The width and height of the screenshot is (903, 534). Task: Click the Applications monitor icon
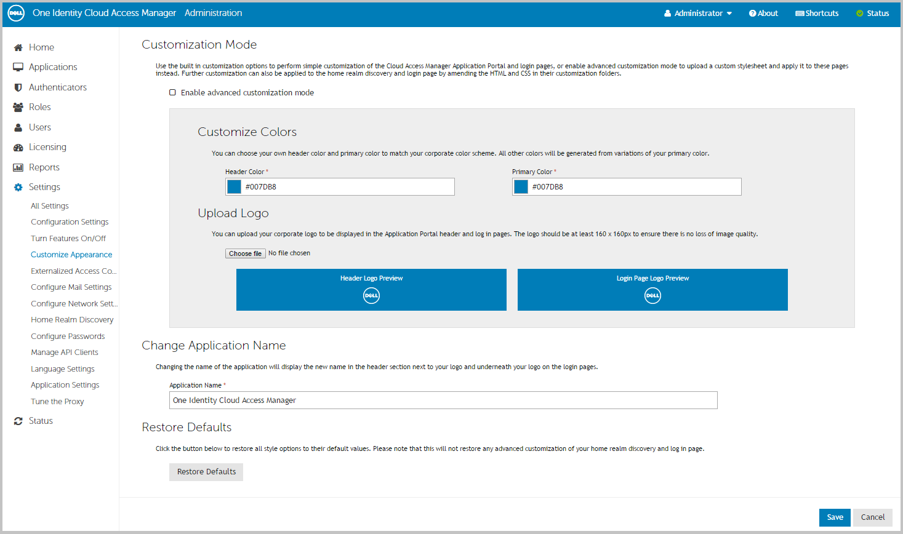(18, 67)
